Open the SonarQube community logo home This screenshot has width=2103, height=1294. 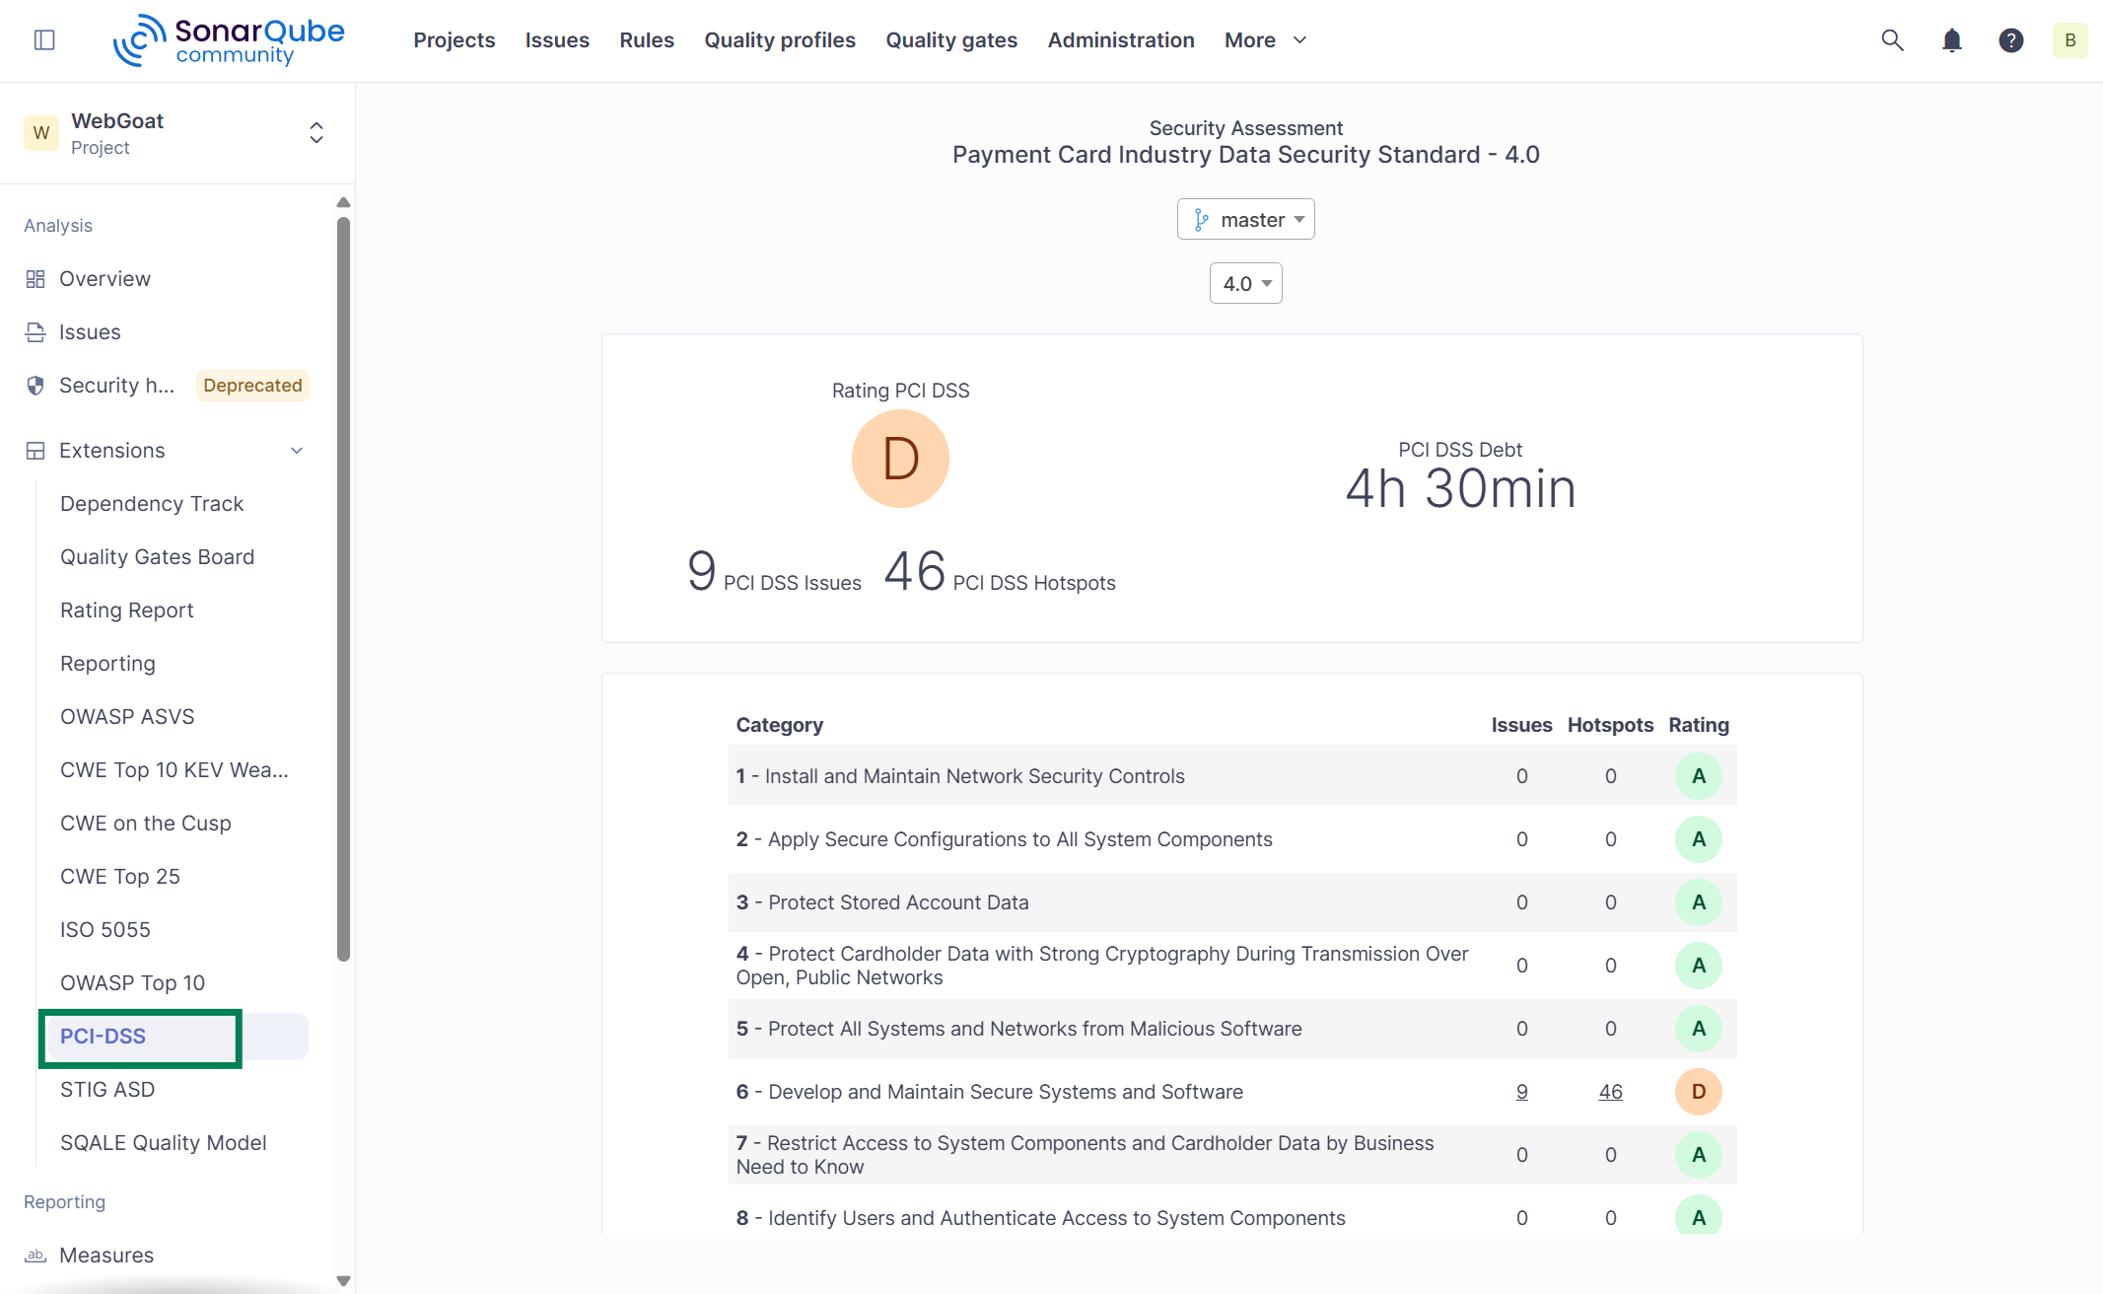coord(229,40)
